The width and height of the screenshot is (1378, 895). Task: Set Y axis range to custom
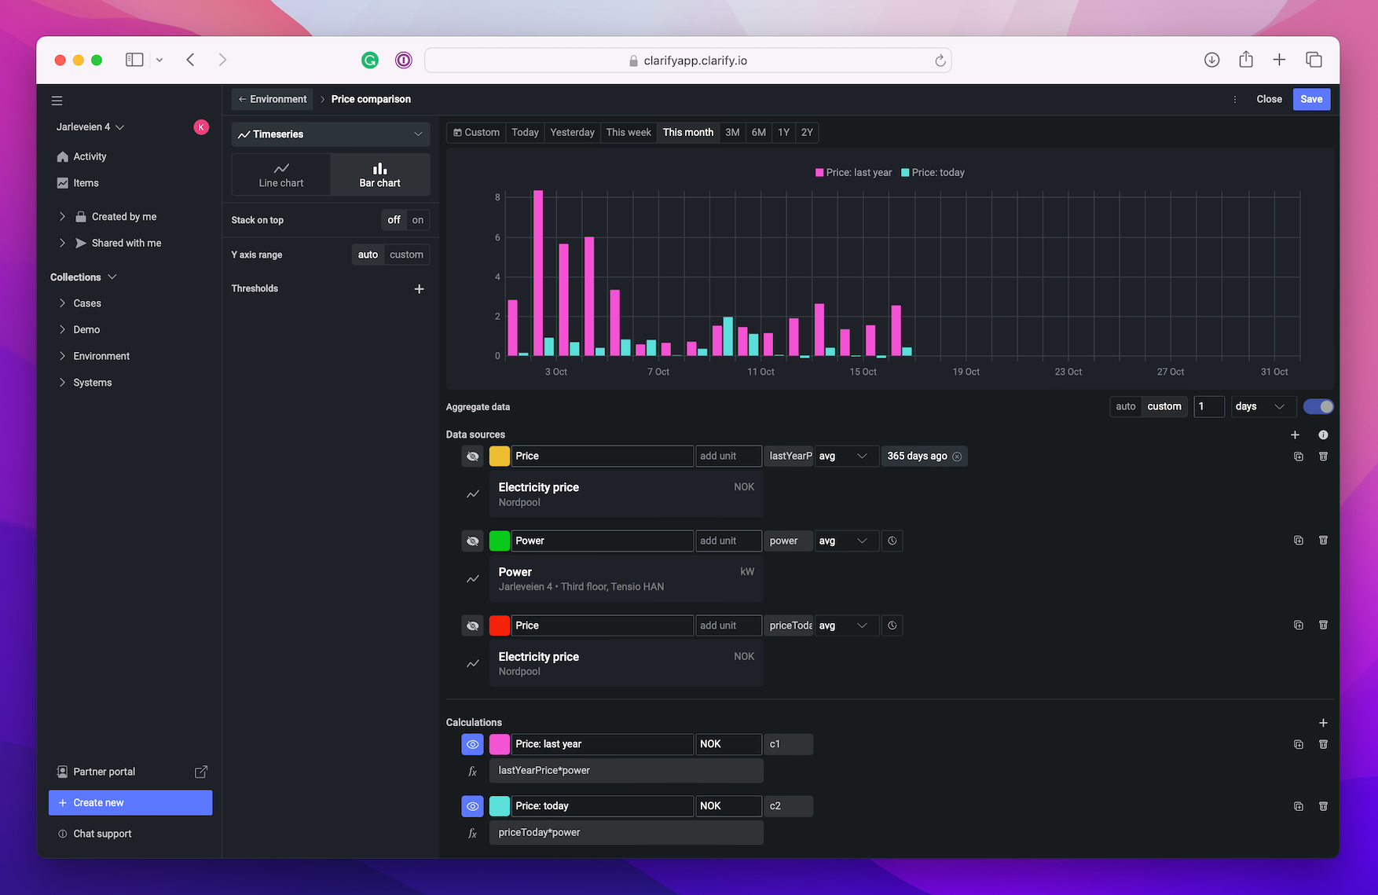(x=406, y=255)
